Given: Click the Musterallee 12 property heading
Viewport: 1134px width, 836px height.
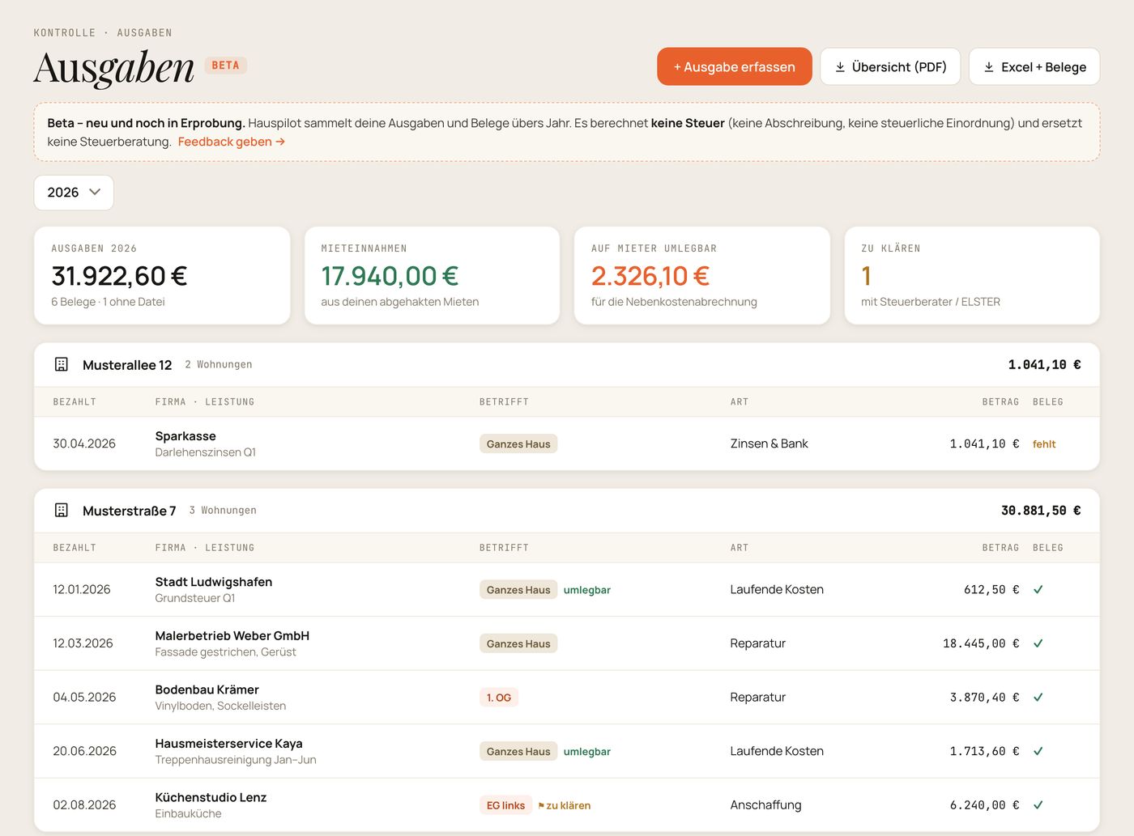Looking at the screenshot, I should (127, 365).
